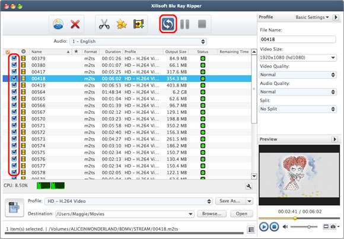This screenshot has width=344, height=239.
Task: Click the stop conversion button
Action: 202,24
